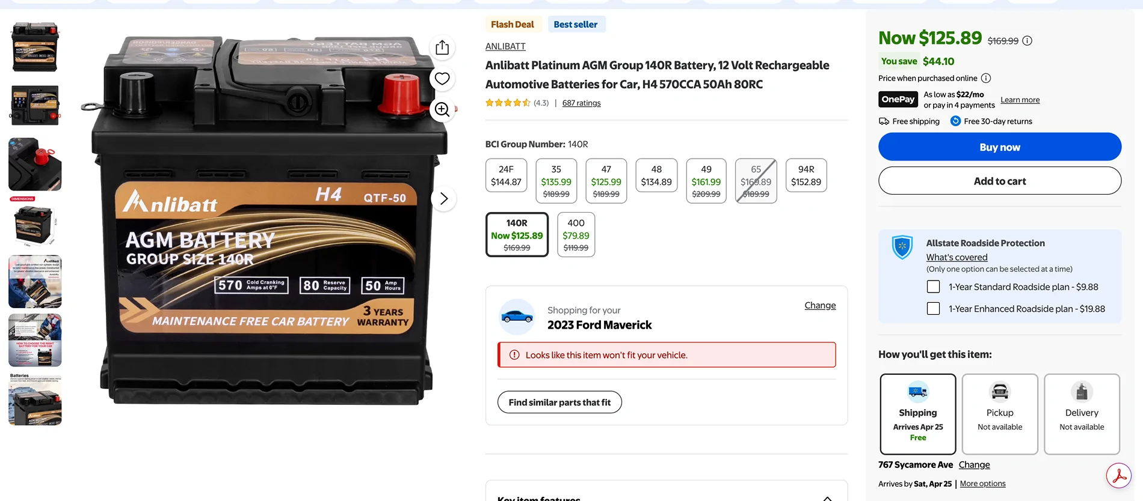Change the 2023 Ford Maverick vehicle
Image resolution: width=1143 pixels, height=501 pixels.
point(820,305)
